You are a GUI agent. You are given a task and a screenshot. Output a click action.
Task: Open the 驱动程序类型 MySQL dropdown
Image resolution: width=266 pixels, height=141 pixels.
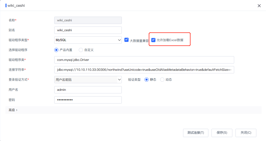point(88,40)
